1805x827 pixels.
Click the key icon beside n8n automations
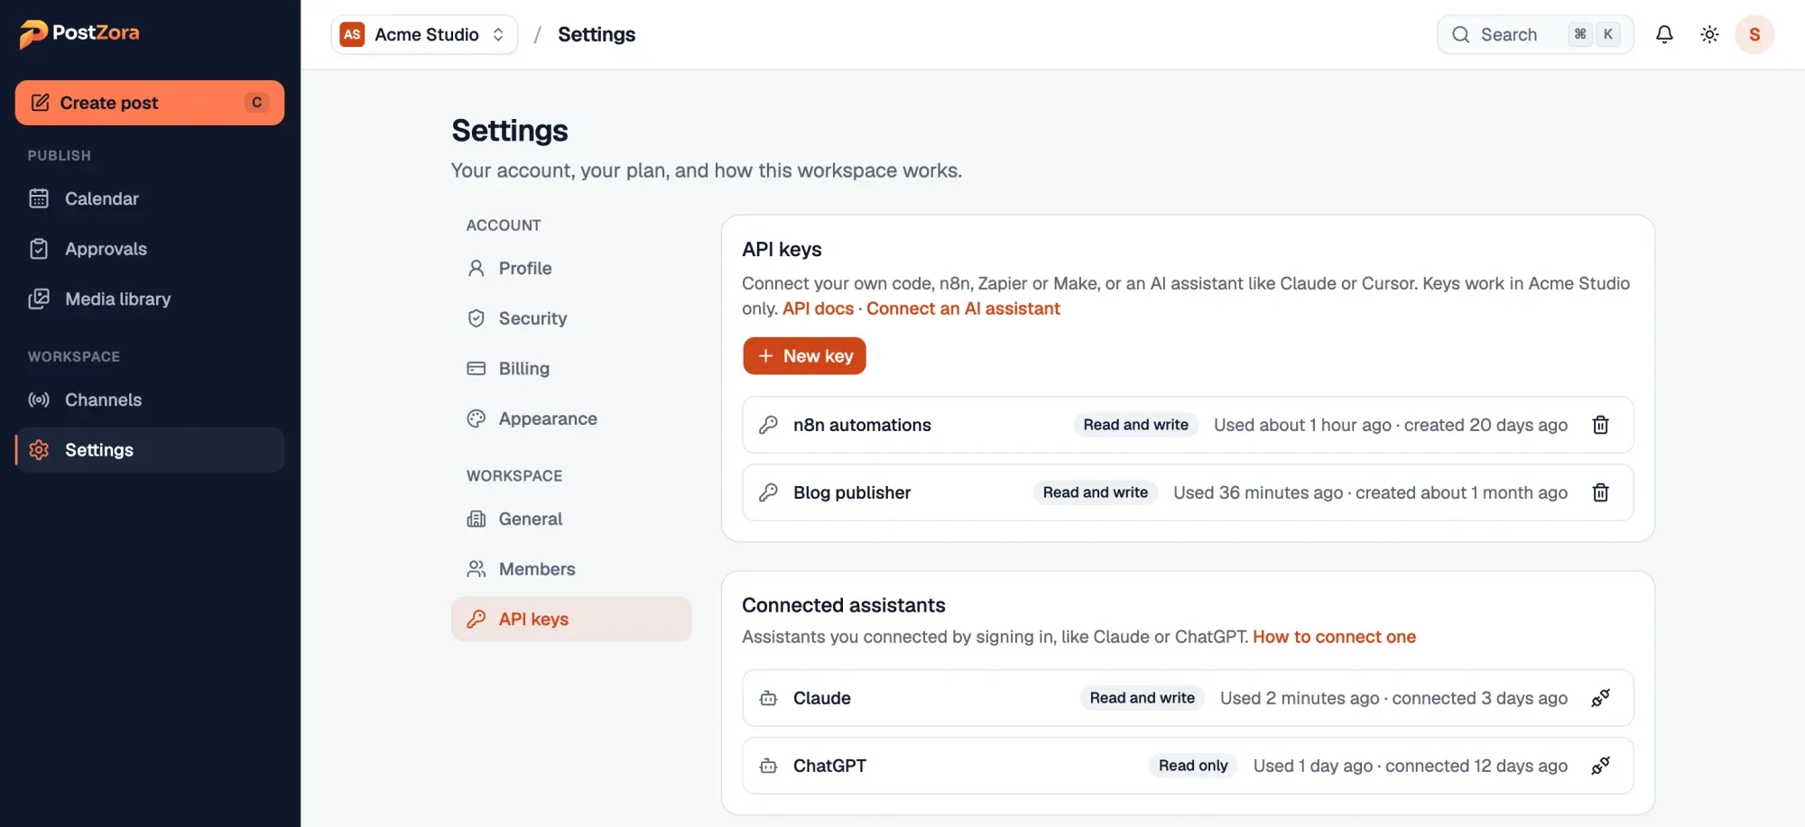tap(768, 425)
